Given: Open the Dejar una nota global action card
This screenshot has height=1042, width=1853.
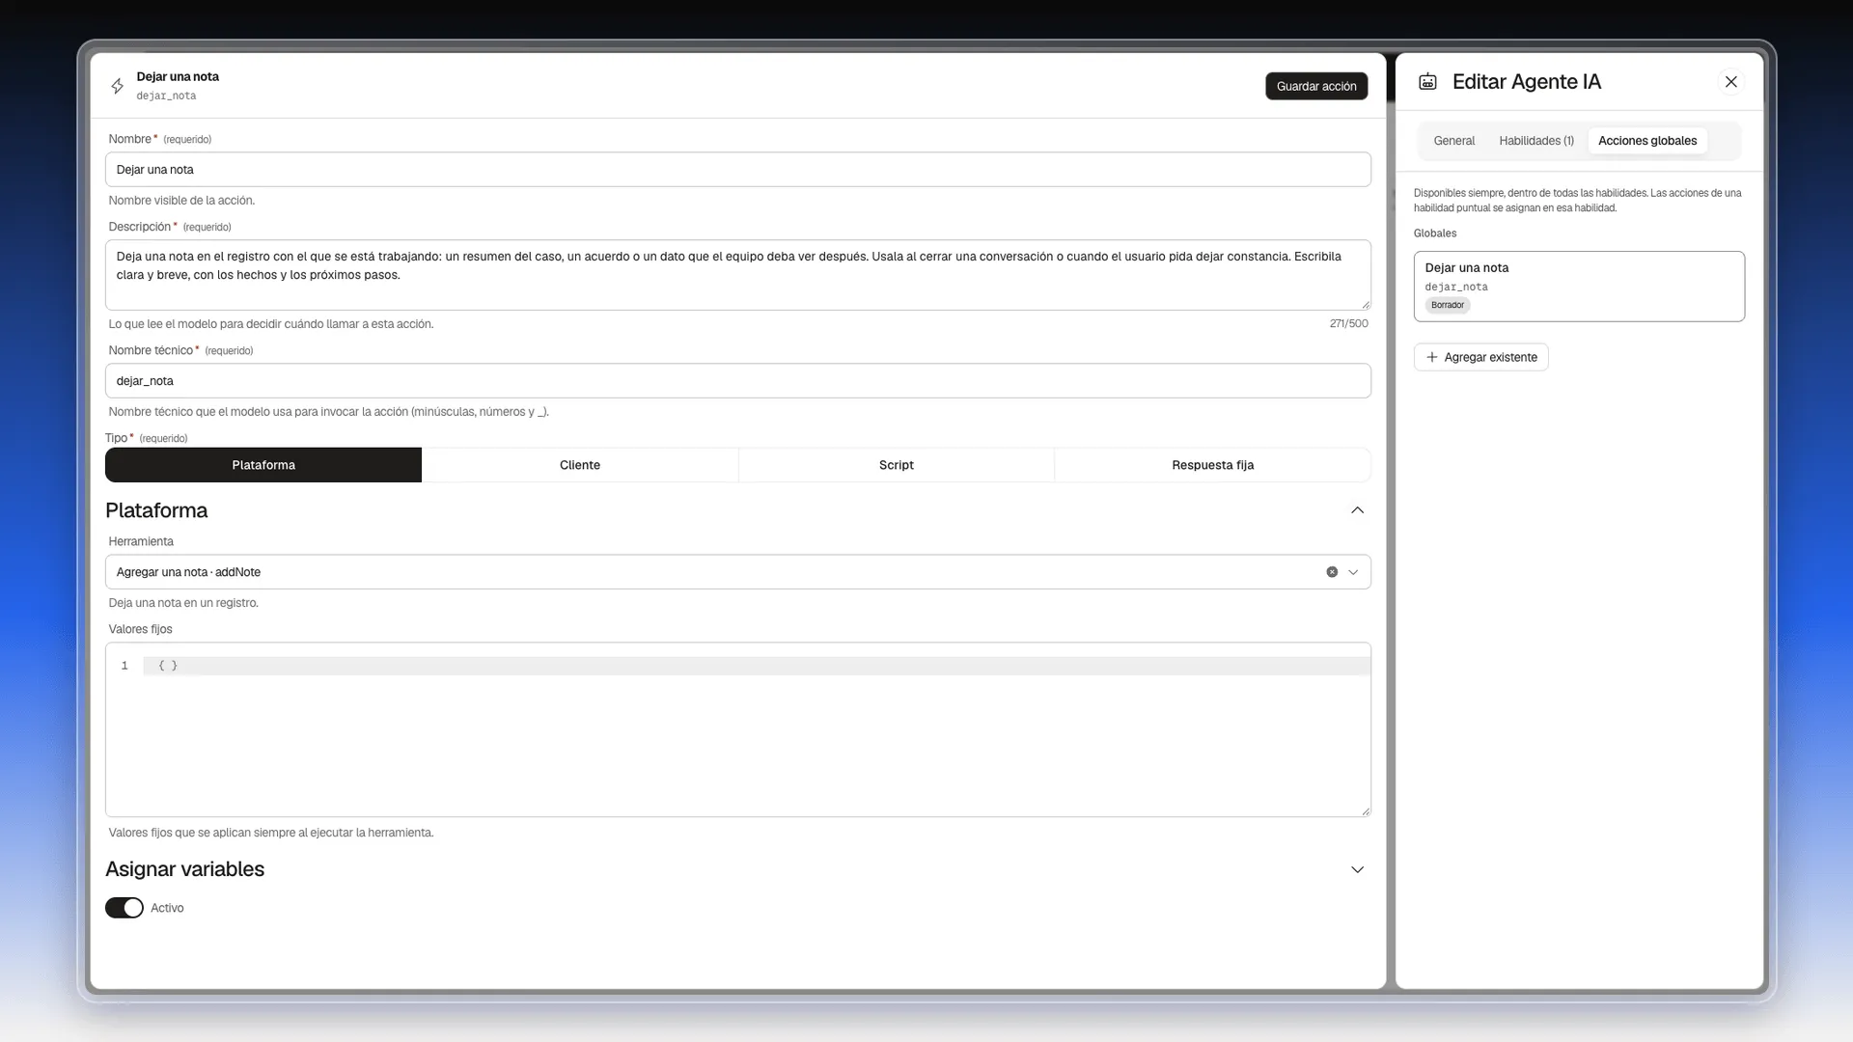Looking at the screenshot, I should [x=1579, y=287].
